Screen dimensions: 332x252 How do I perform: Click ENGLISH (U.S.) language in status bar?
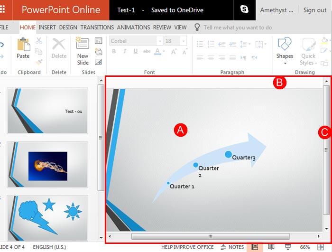[x=49, y=247]
